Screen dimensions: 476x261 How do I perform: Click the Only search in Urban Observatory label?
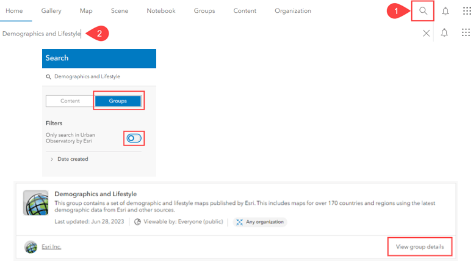click(x=70, y=138)
